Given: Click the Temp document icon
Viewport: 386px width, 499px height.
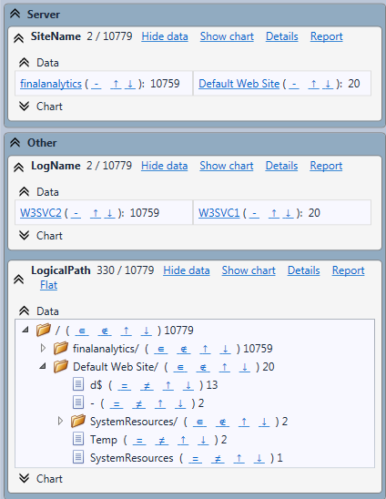Looking at the screenshot, I should coord(78,439).
